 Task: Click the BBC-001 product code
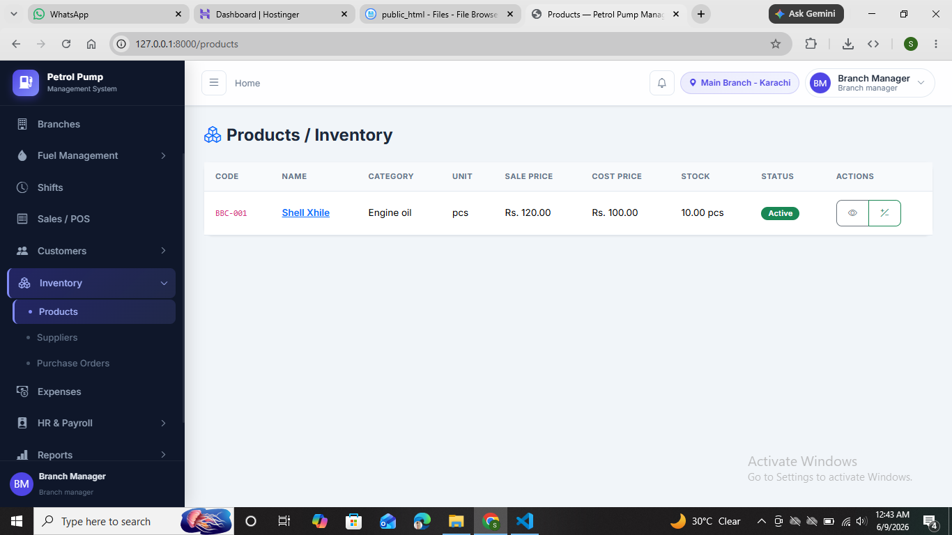[x=231, y=213]
